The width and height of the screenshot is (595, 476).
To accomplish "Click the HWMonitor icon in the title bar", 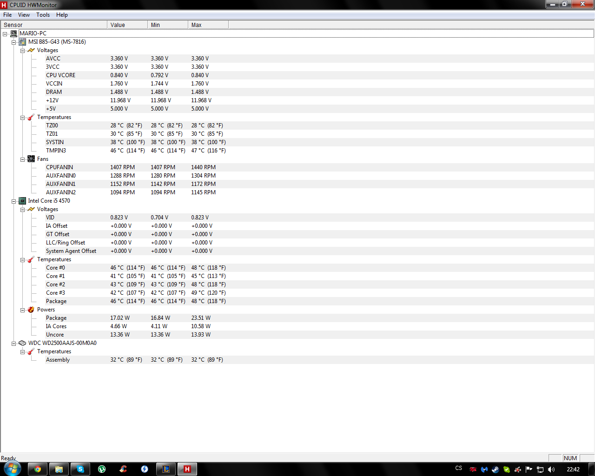I will (x=4, y=5).
